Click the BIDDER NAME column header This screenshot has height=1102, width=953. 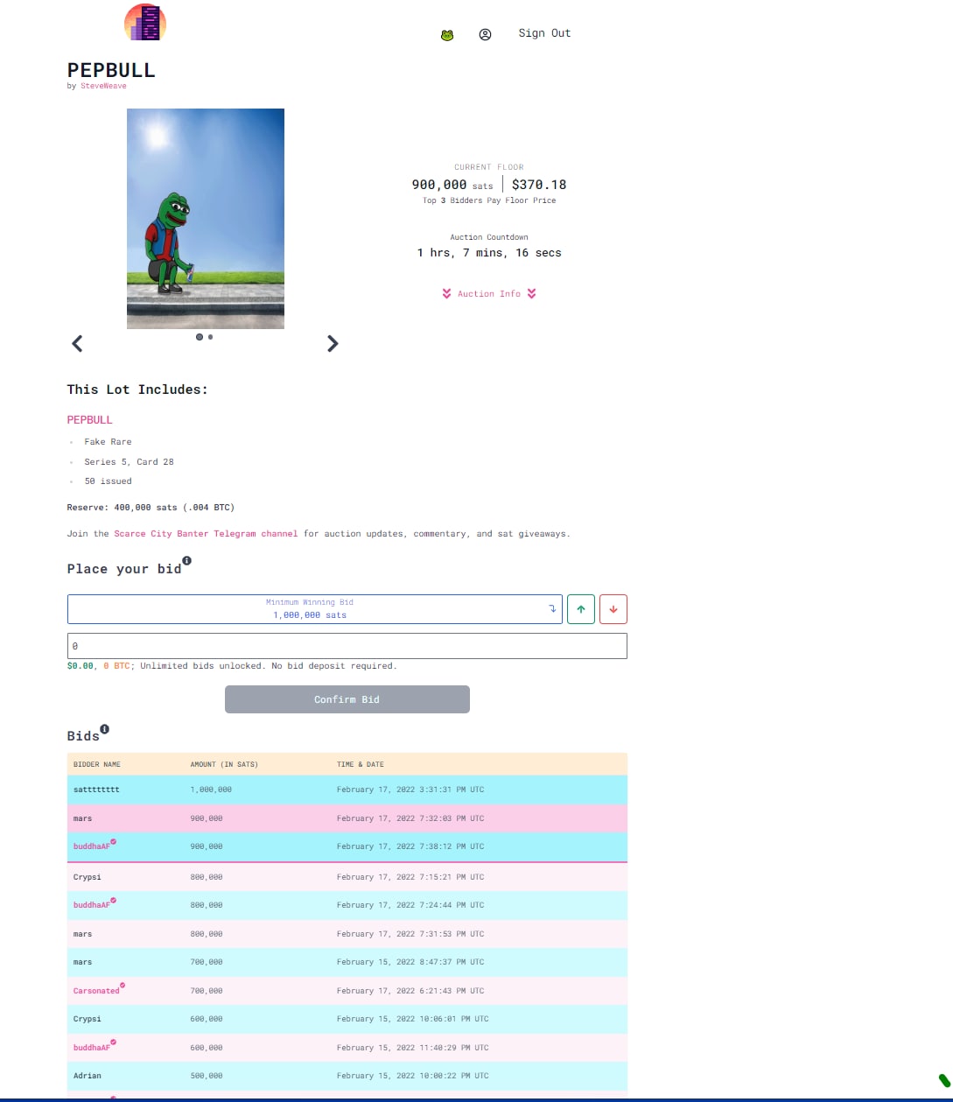coord(97,765)
